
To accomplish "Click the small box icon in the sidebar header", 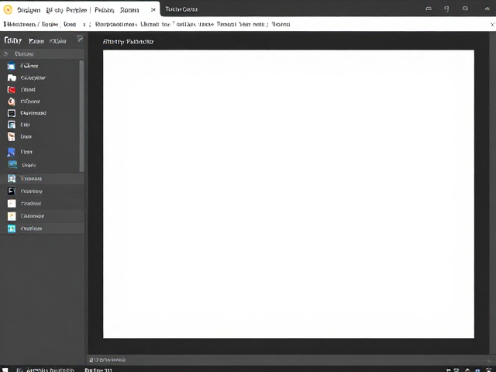I will coord(80,40).
